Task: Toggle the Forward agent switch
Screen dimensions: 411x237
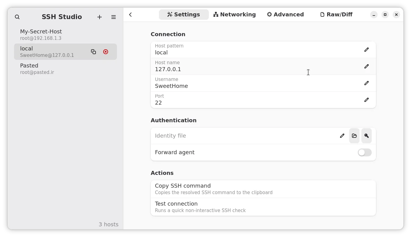Action: (x=364, y=152)
